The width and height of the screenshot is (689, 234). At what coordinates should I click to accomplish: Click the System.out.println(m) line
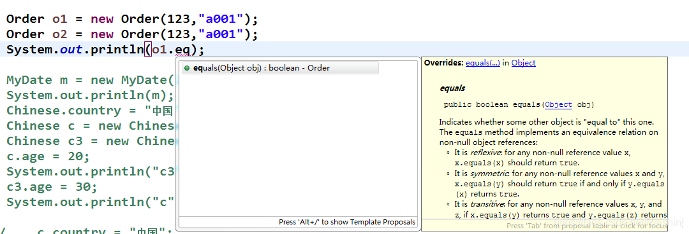pyautogui.click(x=90, y=95)
